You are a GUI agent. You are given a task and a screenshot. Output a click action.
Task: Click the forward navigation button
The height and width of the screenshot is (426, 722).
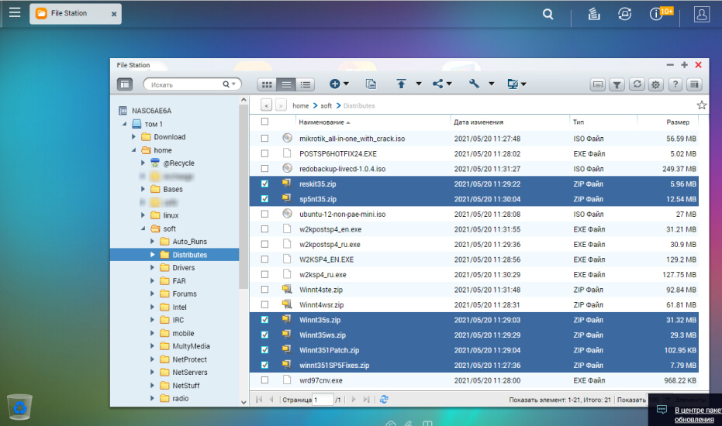click(x=281, y=105)
